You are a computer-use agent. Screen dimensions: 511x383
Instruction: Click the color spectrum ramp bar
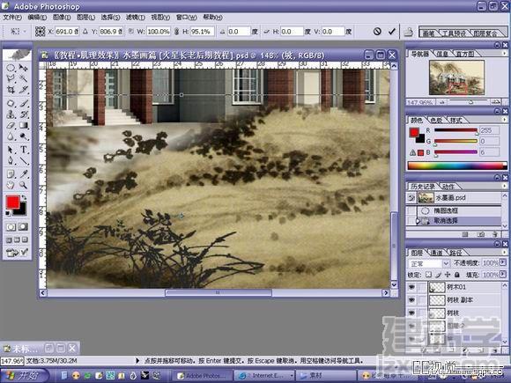point(457,166)
